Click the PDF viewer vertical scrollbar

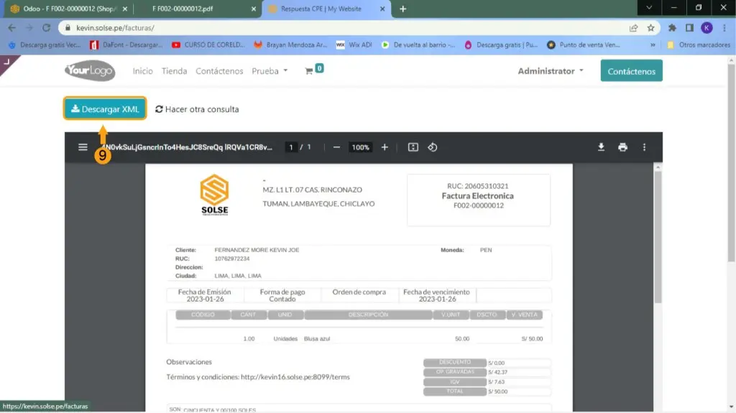(x=658, y=237)
